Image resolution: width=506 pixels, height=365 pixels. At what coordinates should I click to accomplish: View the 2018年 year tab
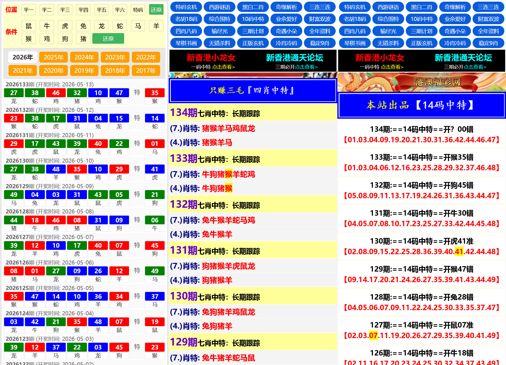click(115, 71)
